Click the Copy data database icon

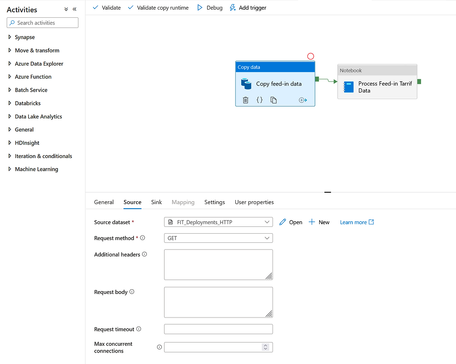click(246, 84)
